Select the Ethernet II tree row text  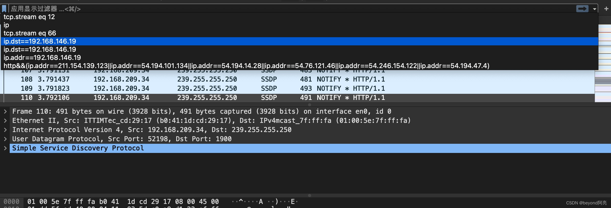[x=212, y=121]
